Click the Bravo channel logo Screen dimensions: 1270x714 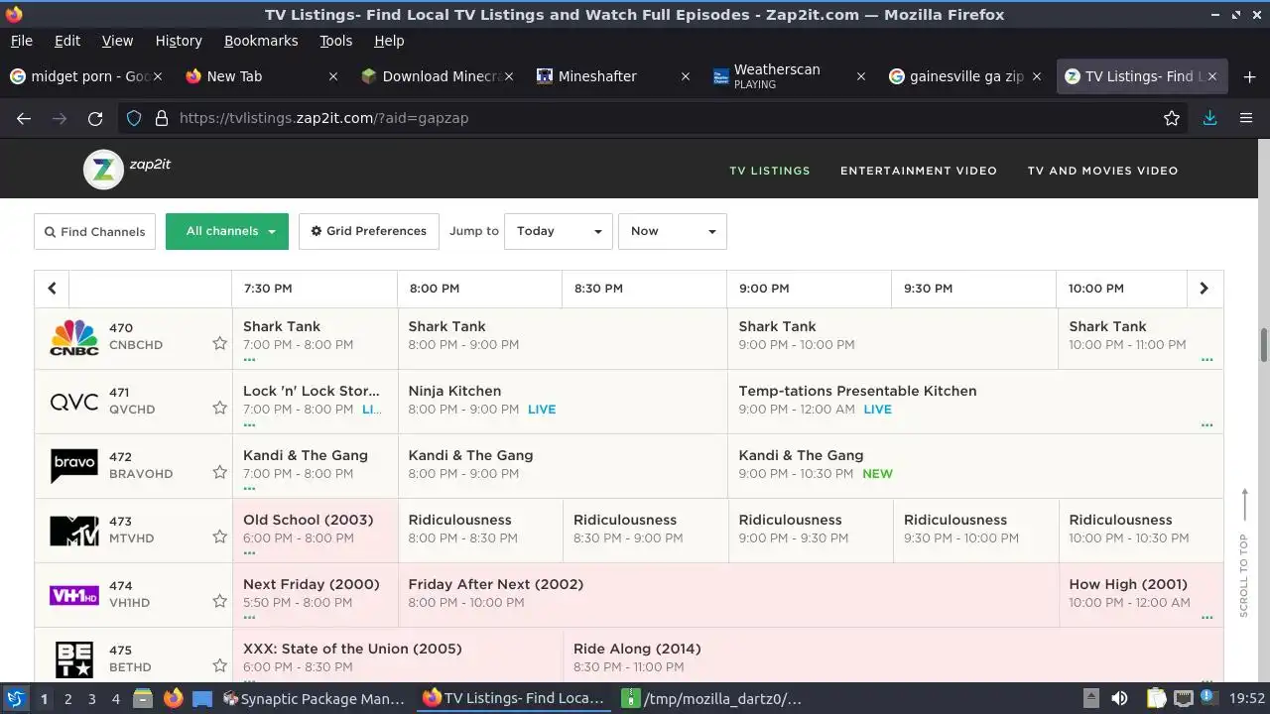pos(74,466)
